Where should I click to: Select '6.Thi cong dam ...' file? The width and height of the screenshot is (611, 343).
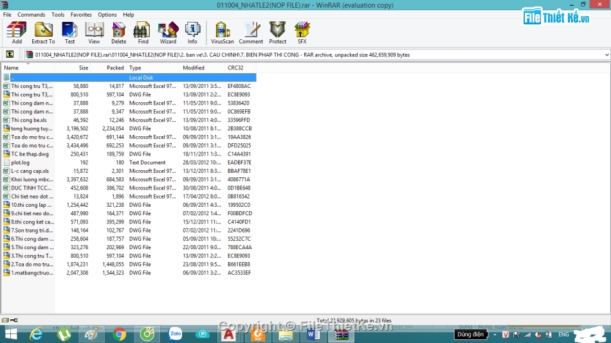[x=32, y=239]
